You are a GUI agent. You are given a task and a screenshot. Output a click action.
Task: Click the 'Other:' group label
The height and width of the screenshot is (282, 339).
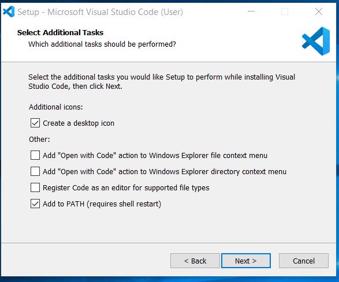39,140
